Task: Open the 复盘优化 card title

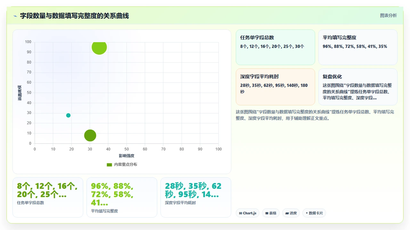Action: pos(332,77)
